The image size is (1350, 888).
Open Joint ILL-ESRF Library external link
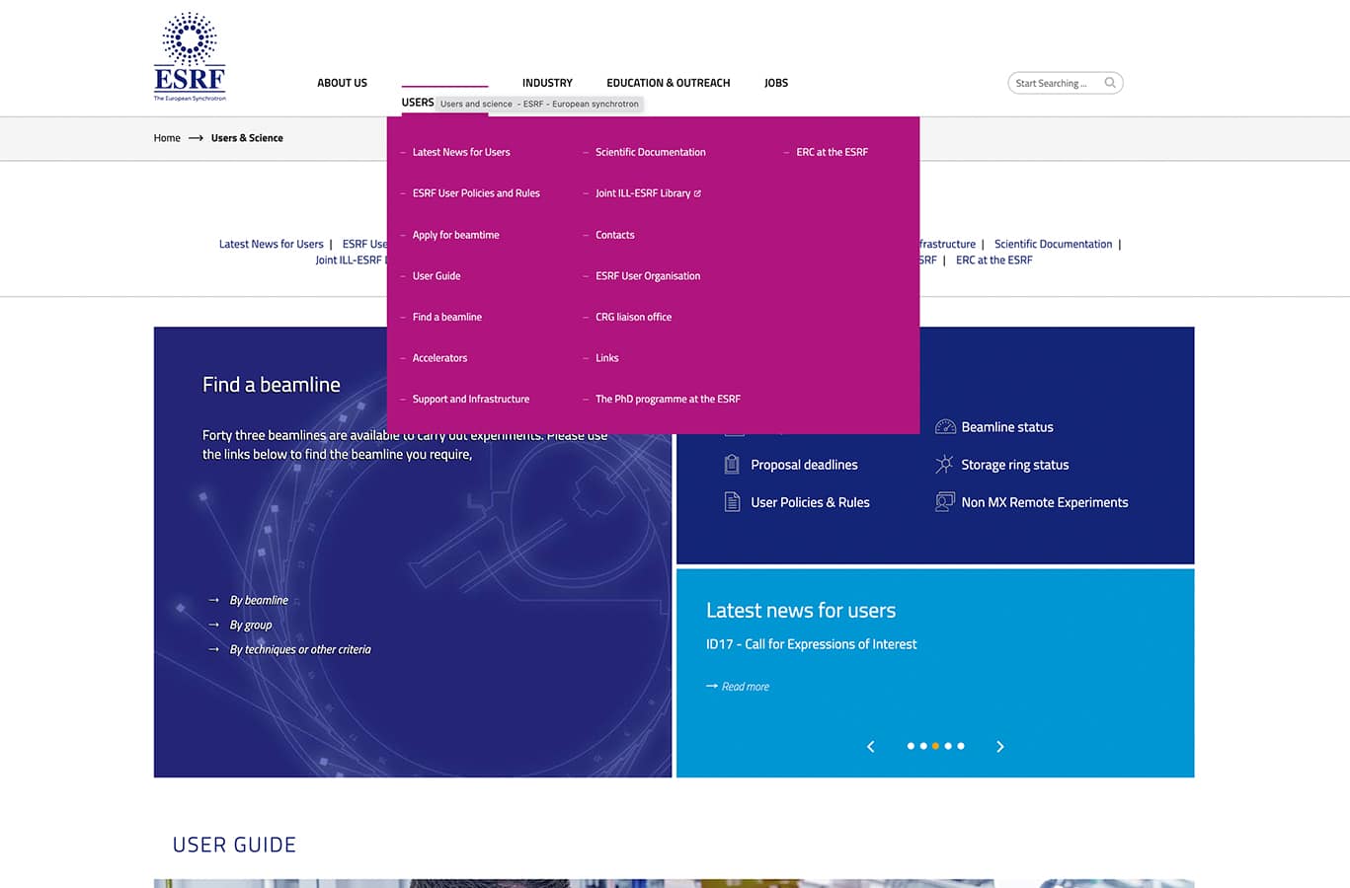pos(648,193)
